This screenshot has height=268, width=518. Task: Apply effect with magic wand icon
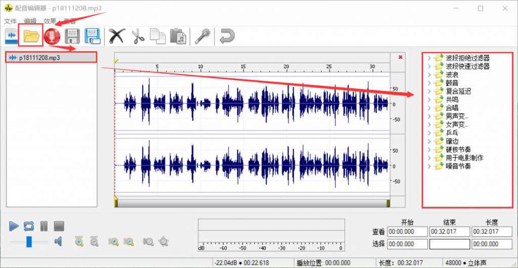pyautogui.click(x=202, y=36)
